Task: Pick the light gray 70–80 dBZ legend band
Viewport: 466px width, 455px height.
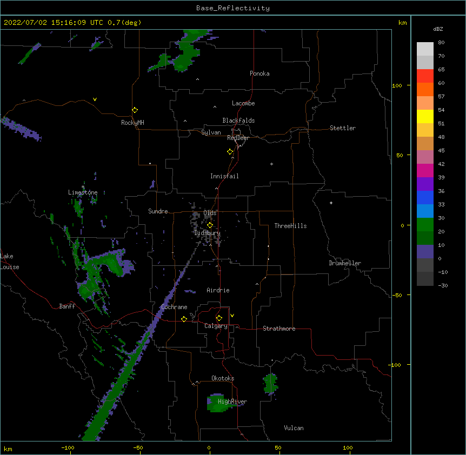Action: (425, 49)
